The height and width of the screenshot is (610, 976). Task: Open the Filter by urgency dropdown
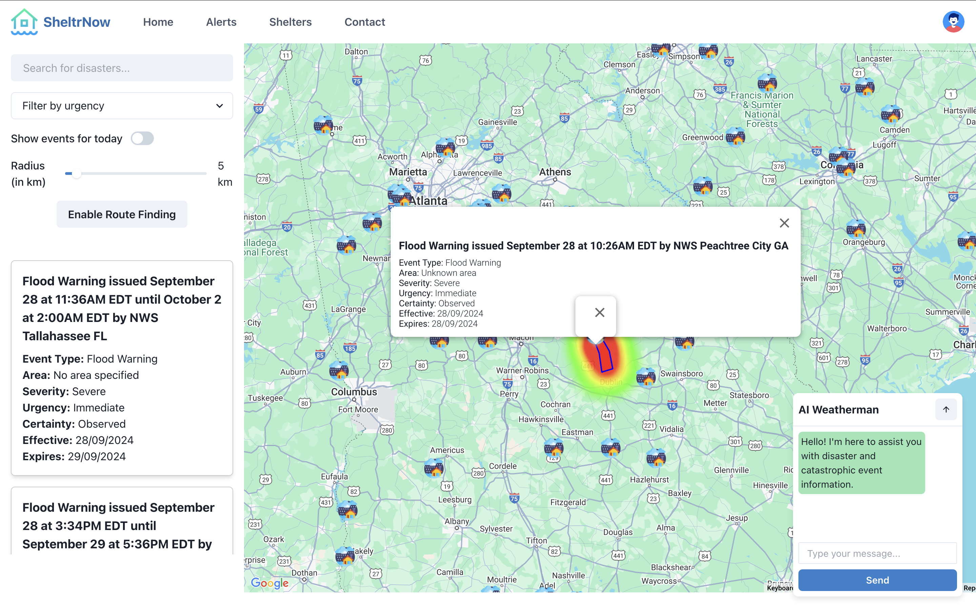[x=122, y=106]
